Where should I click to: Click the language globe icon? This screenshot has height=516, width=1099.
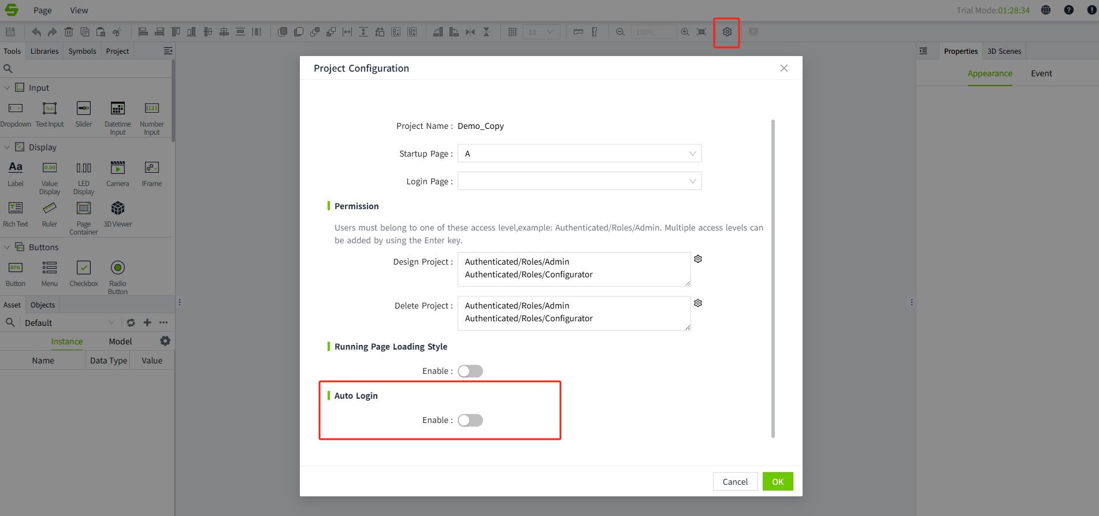[x=1046, y=10]
